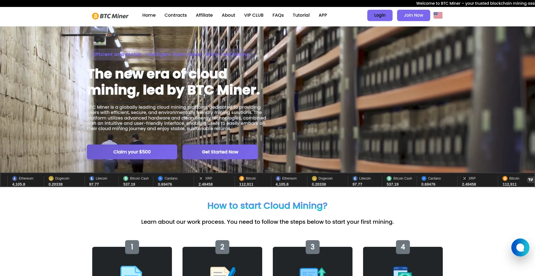Image resolution: width=535 pixels, height=276 pixels.
Task: Click the second Dogecoin coin icon in ticker
Action: (x=314, y=178)
